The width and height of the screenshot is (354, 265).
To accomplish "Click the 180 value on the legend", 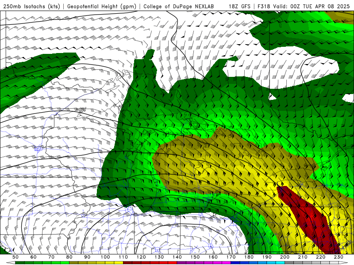I will pyautogui.click(x=249, y=257).
